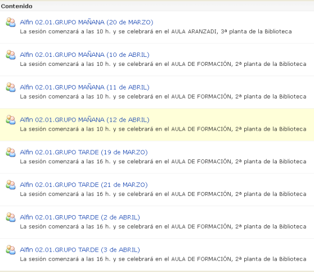
Task: Open Alfin 02.01.GRUPO MAÑANA (20 de MARZO) link
Action: (87, 23)
